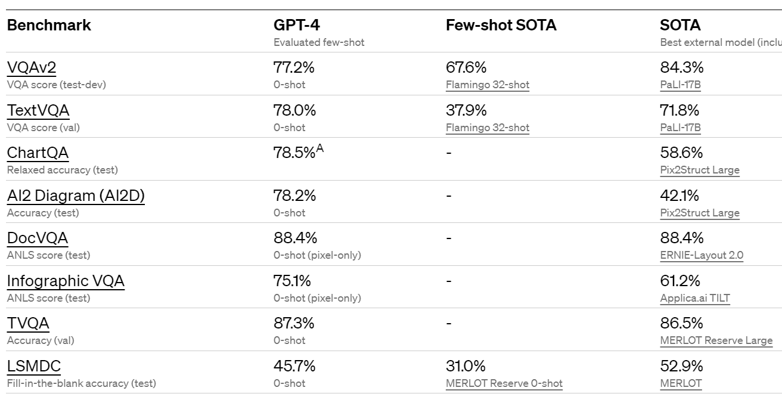782x403 pixels.
Task: Open the TVQA benchmark link
Action: pos(28,324)
